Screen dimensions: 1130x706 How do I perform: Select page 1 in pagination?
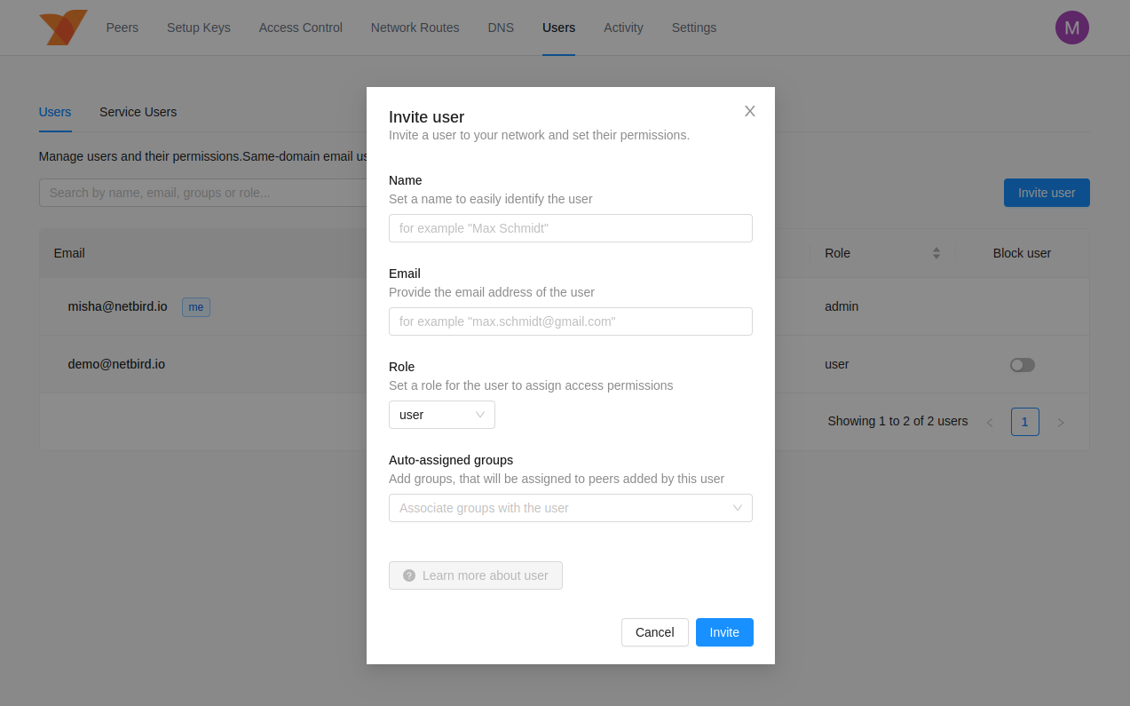[x=1024, y=422]
